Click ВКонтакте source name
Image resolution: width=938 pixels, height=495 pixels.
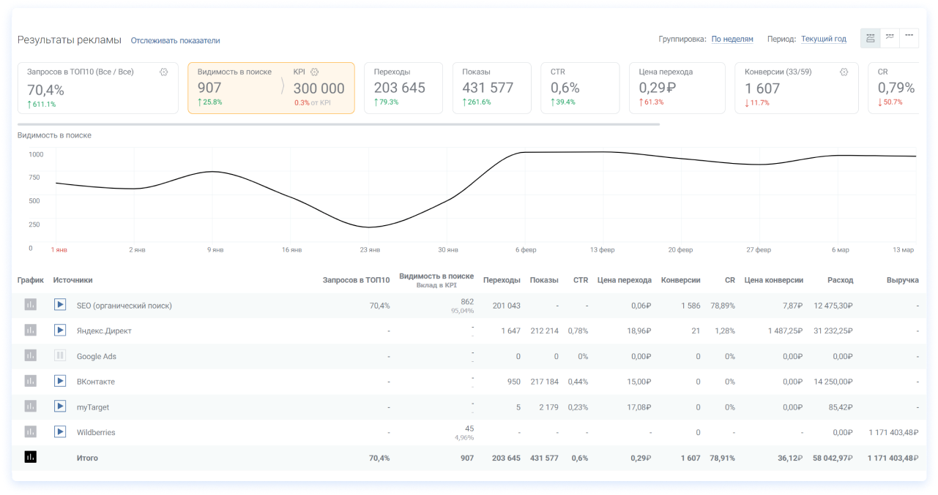pos(96,382)
